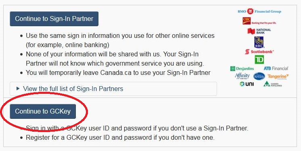Click the disclosure triangle beside View the full list
Image resolution: width=301 pixels, height=151 pixels.
point(18,89)
